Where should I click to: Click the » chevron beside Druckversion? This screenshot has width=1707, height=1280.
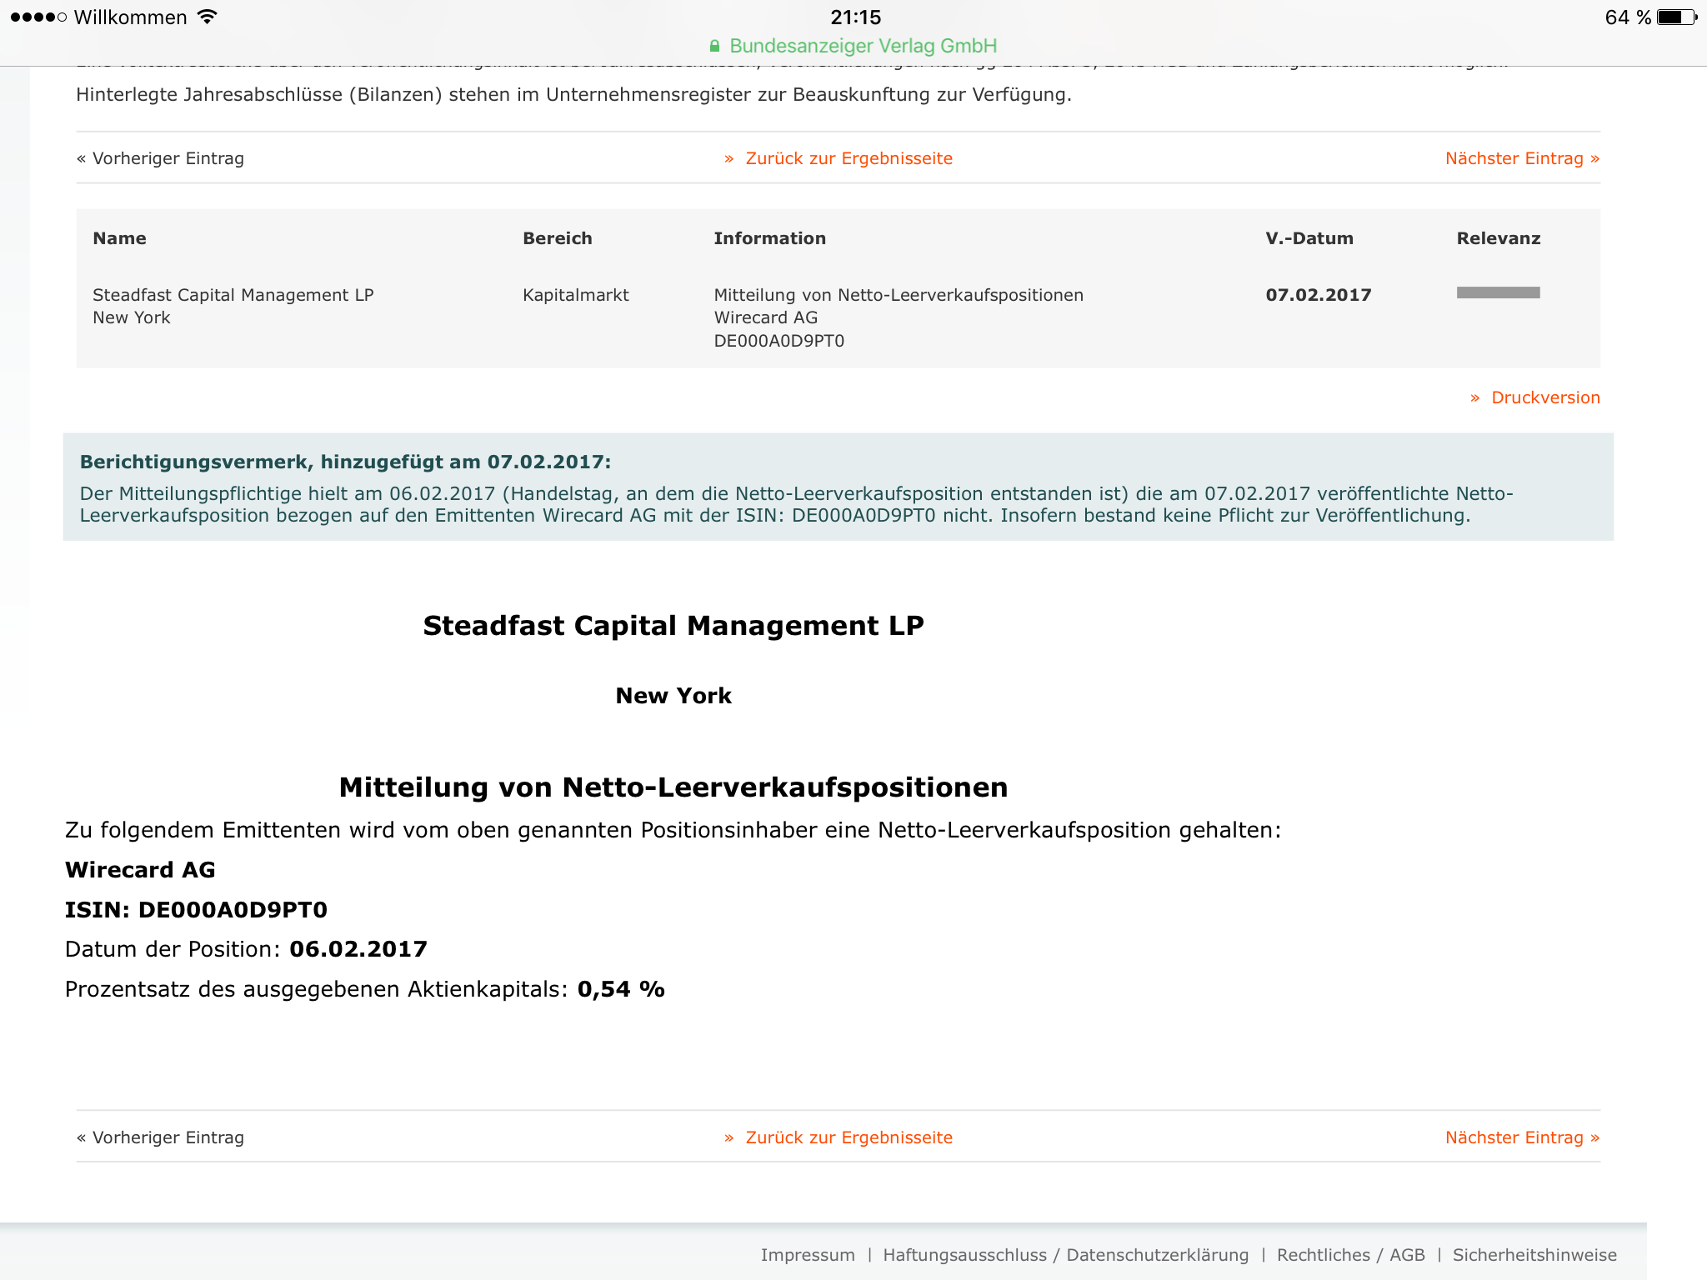tap(1475, 397)
